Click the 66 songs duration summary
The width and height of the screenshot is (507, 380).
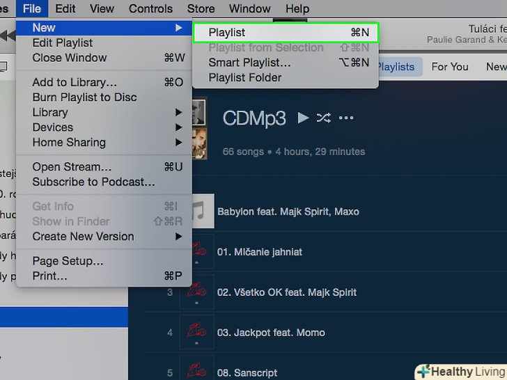coord(294,152)
